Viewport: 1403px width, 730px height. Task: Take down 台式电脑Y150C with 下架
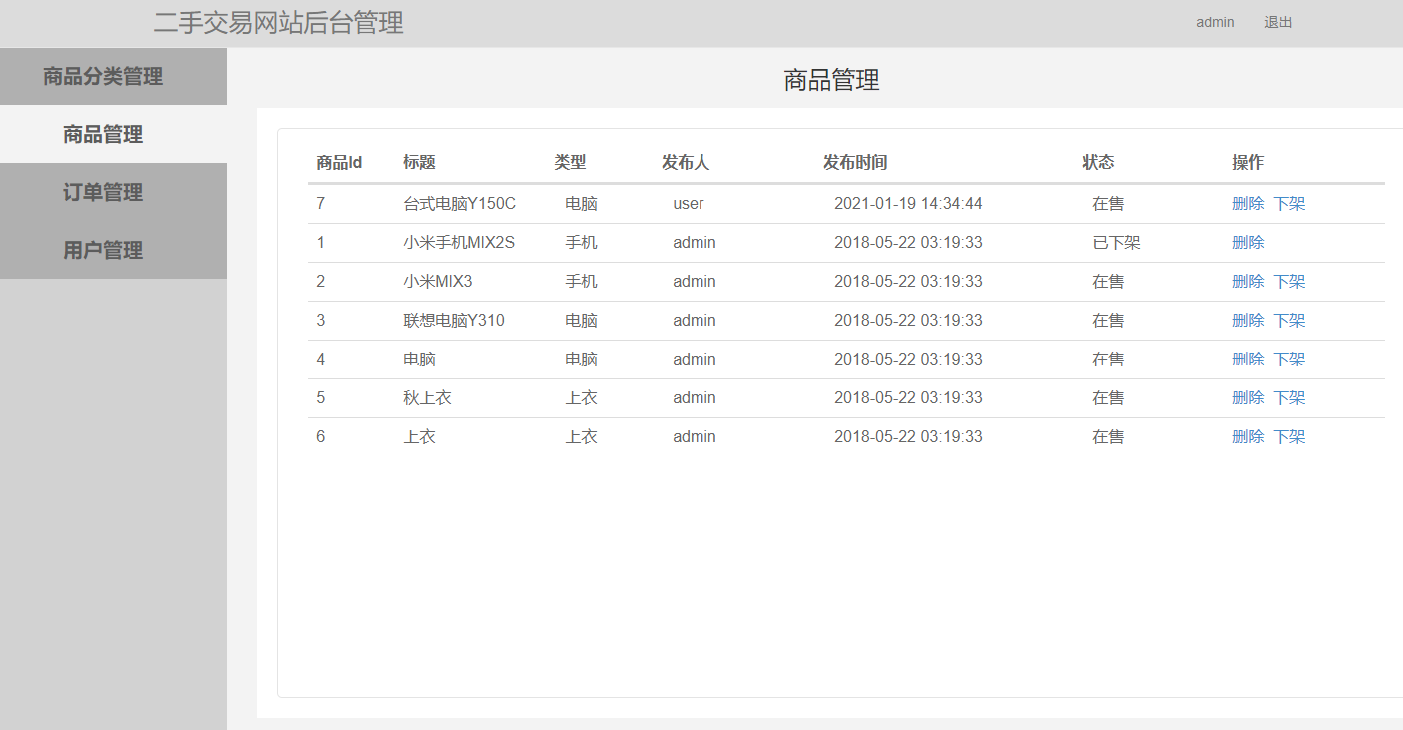click(x=1289, y=203)
